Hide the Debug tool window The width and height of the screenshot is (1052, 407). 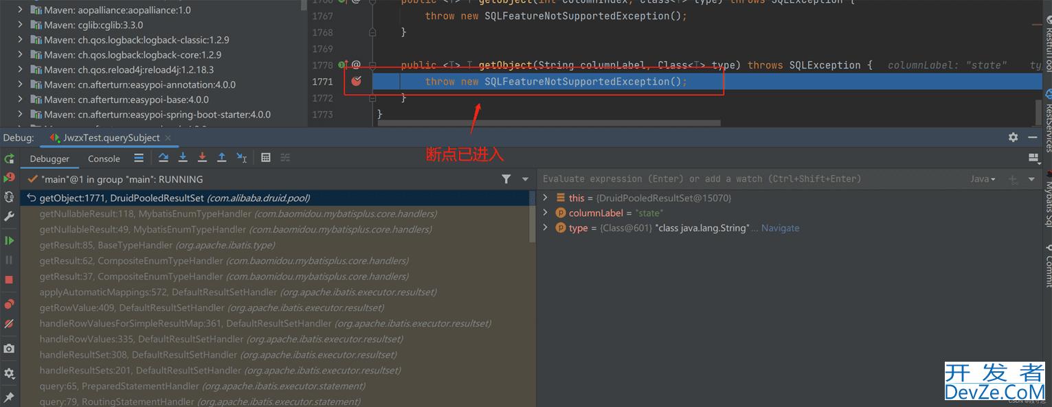pyautogui.click(x=1032, y=137)
